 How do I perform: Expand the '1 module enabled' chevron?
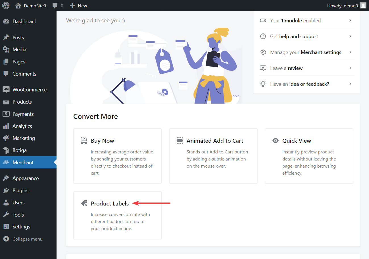350,20
